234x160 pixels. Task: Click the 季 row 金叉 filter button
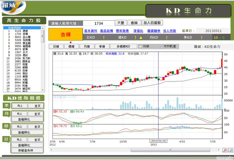(36, 106)
